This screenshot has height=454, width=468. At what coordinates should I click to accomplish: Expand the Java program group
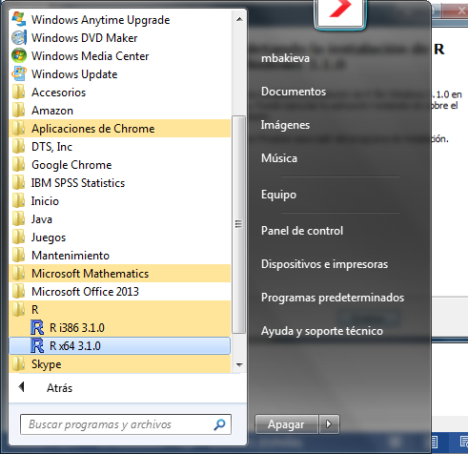pyautogui.click(x=120, y=218)
